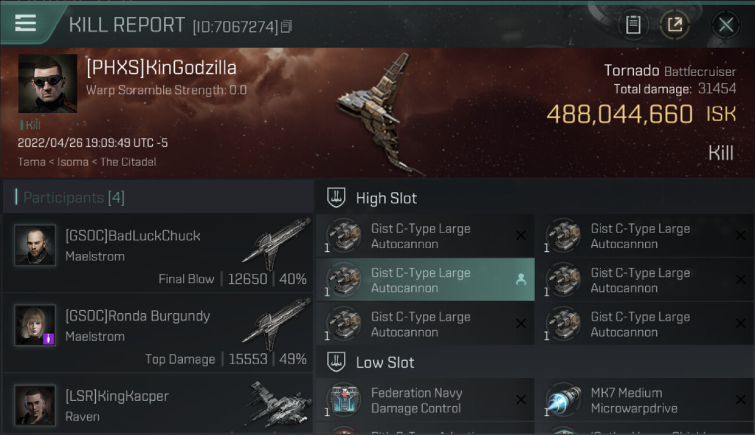Open the Participants [4] tab
The image size is (755, 435).
[x=73, y=198]
